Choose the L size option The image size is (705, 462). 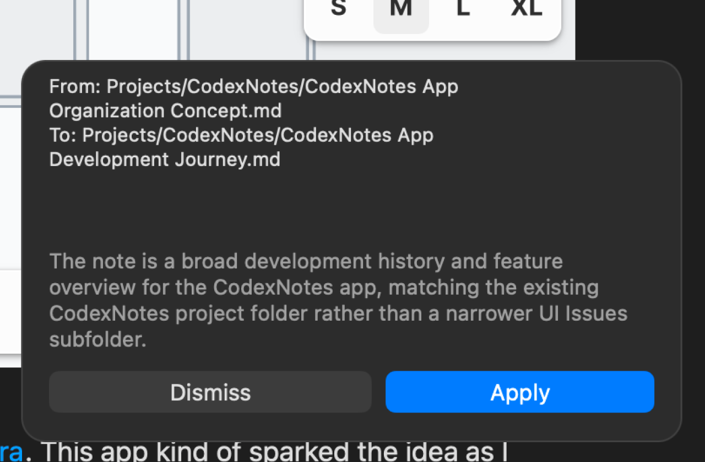point(463,9)
